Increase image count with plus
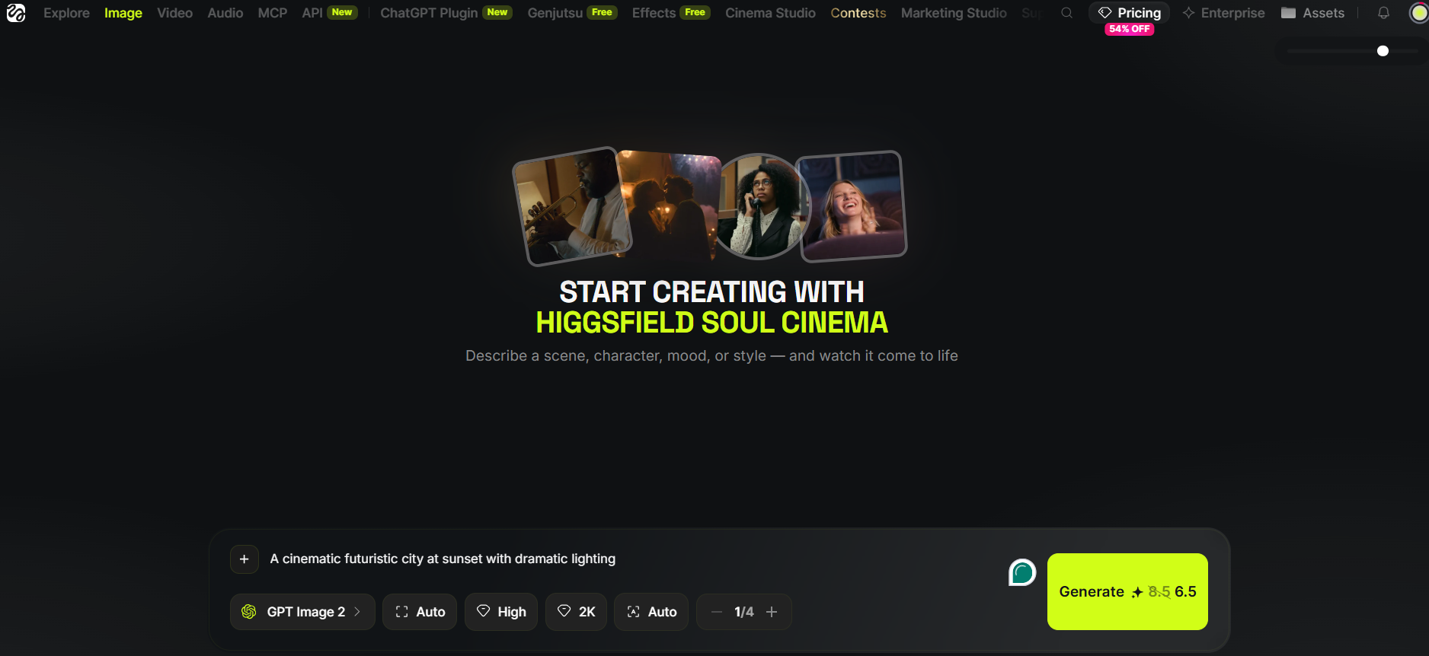 772,612
